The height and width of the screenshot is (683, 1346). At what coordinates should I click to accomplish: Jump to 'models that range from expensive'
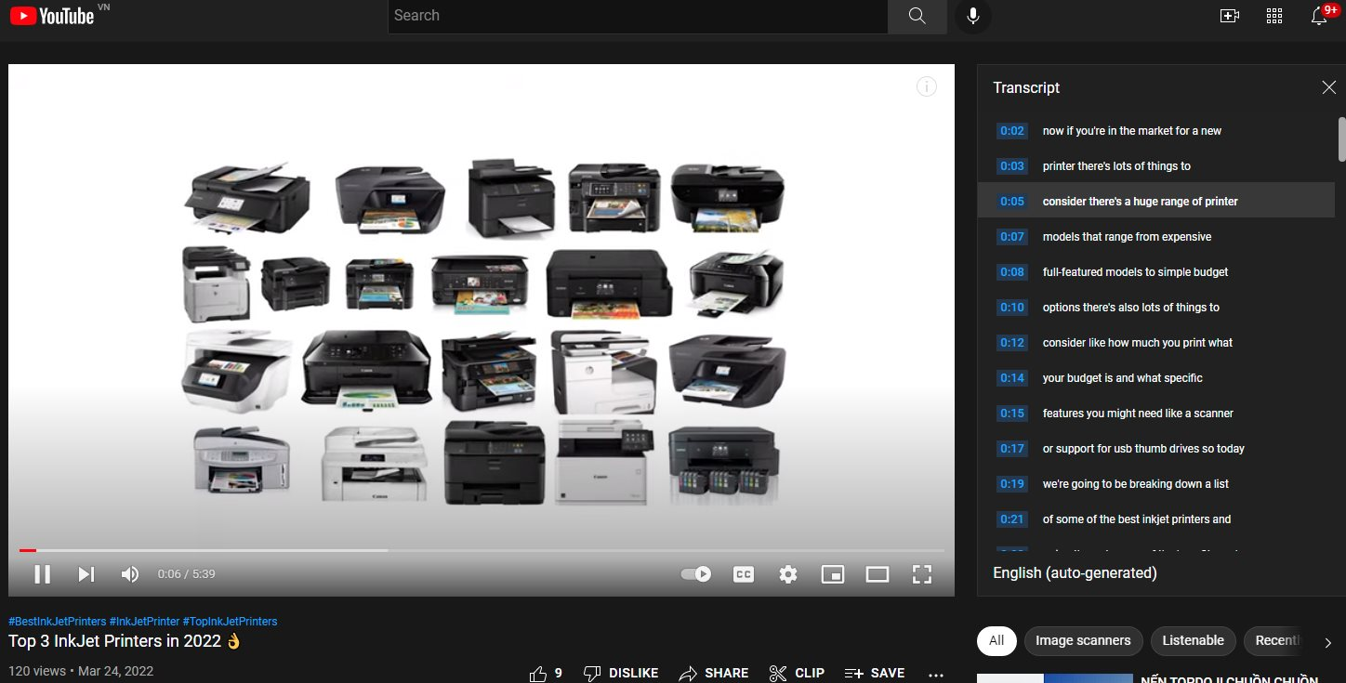[1155, 237]
